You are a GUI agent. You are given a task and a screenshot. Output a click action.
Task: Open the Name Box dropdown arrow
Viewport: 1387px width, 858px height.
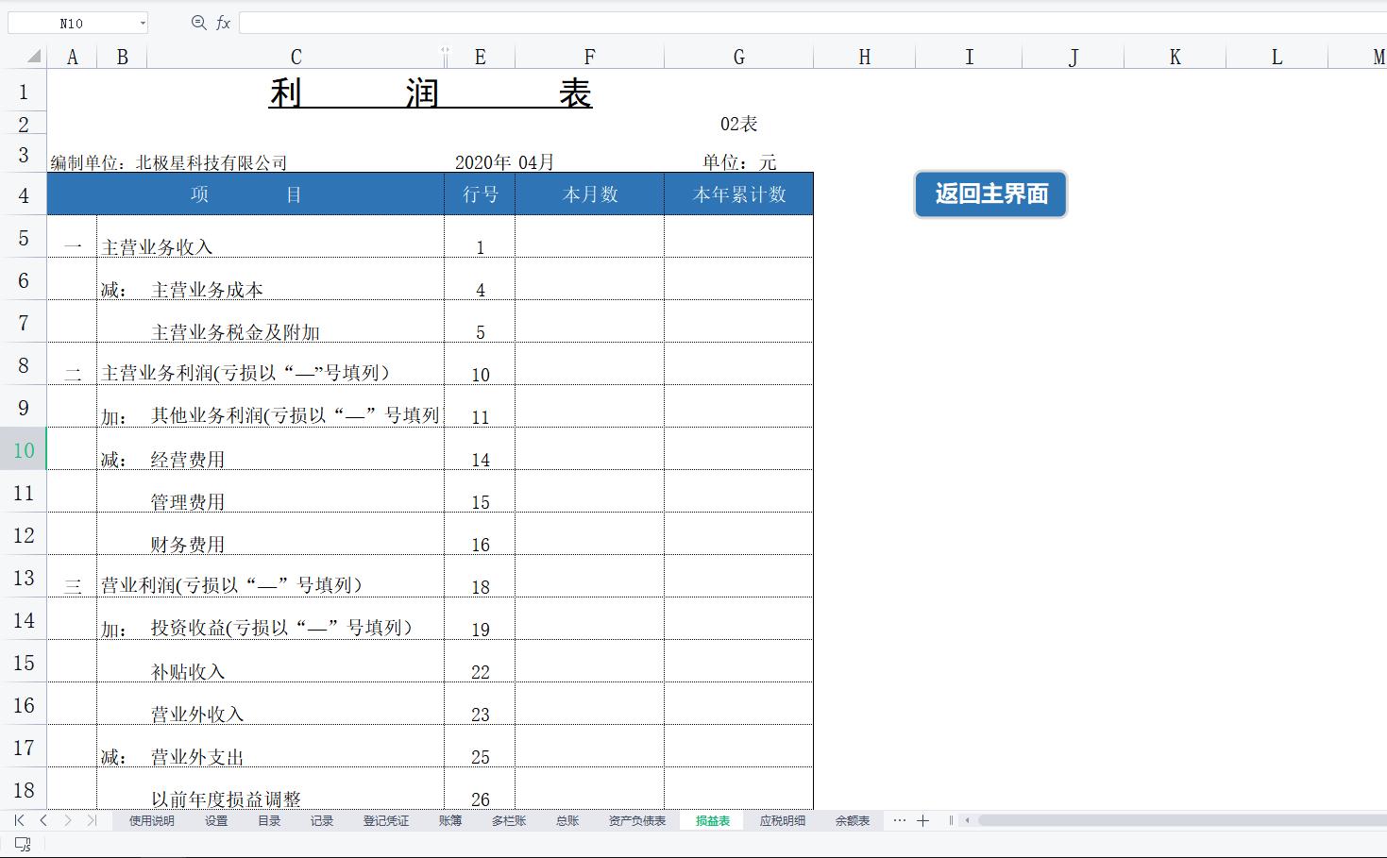tap(144, 22)
